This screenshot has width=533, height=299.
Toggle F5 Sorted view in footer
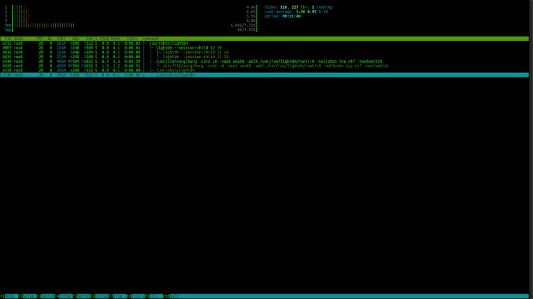pos(81,296)
